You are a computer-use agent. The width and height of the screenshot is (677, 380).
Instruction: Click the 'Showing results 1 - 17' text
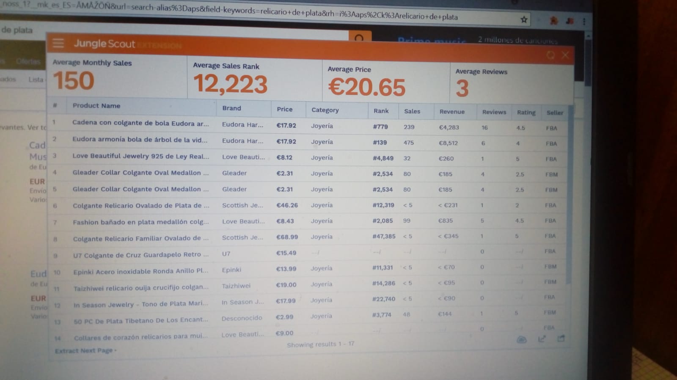[321, 344]
